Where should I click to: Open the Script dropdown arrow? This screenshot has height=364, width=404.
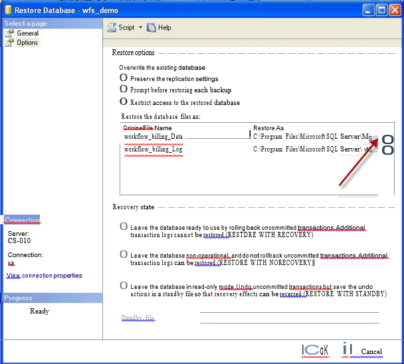[140, 27]
